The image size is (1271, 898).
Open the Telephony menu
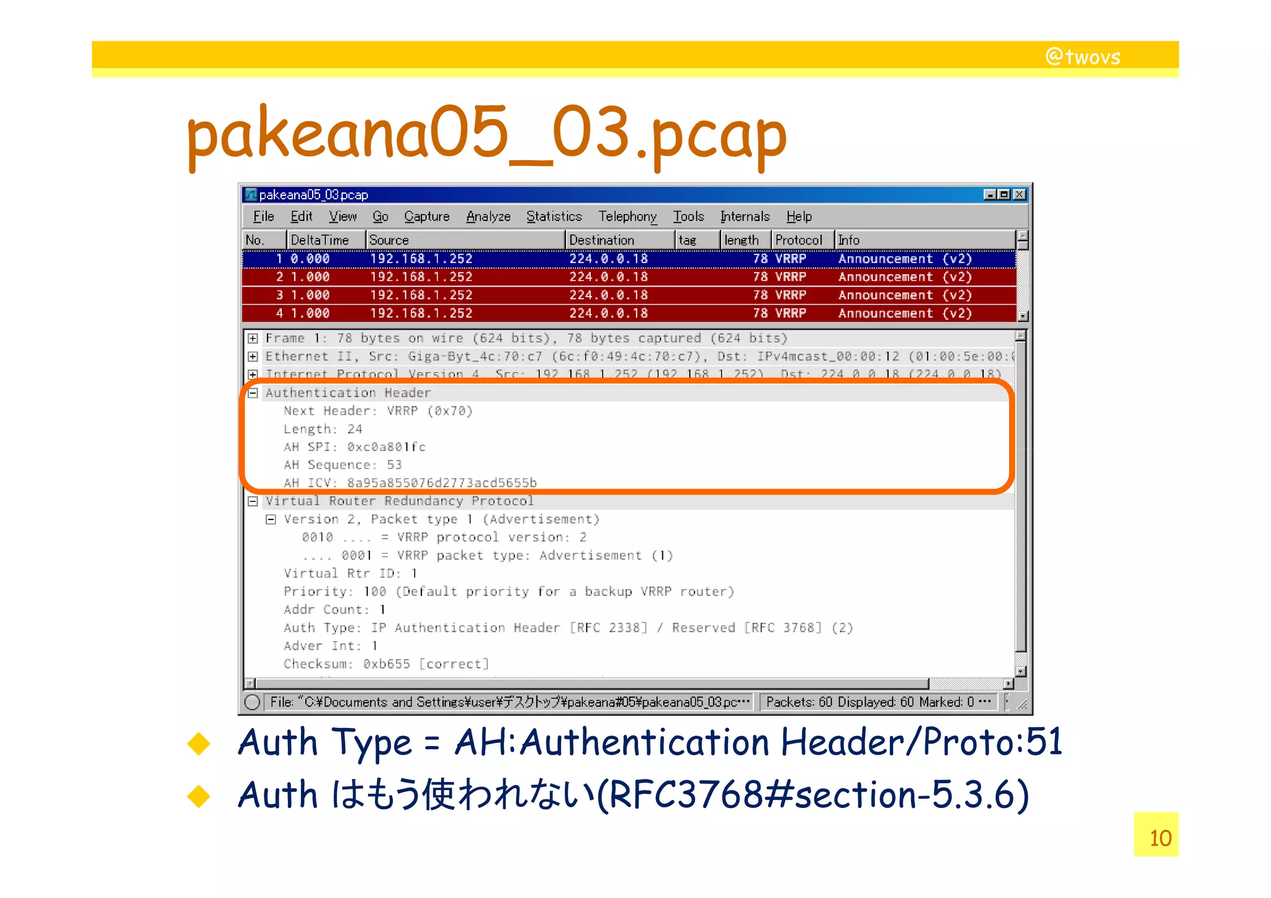click(627, 217)
